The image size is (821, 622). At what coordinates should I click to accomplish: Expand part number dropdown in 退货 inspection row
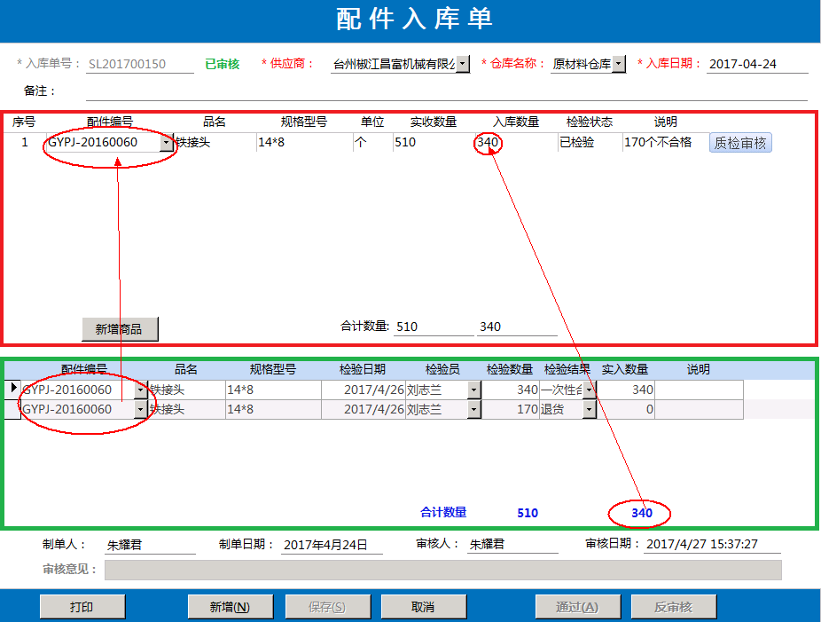(140, 409)
